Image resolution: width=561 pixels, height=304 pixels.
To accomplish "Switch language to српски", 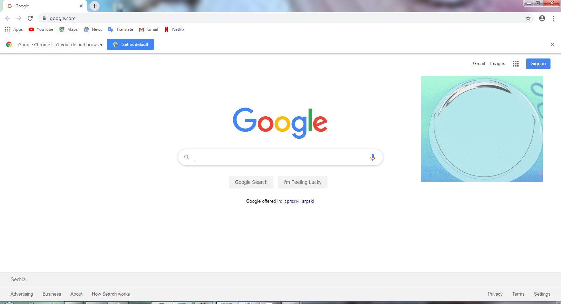I will click(291, 201).
